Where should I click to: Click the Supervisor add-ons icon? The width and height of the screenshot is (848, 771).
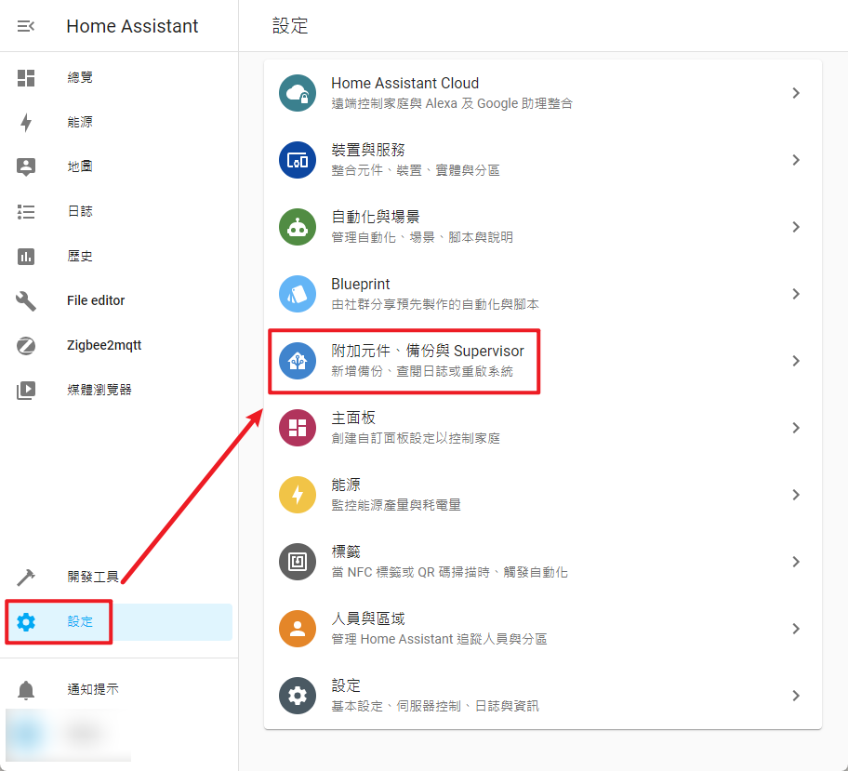(x=298, y=361)
